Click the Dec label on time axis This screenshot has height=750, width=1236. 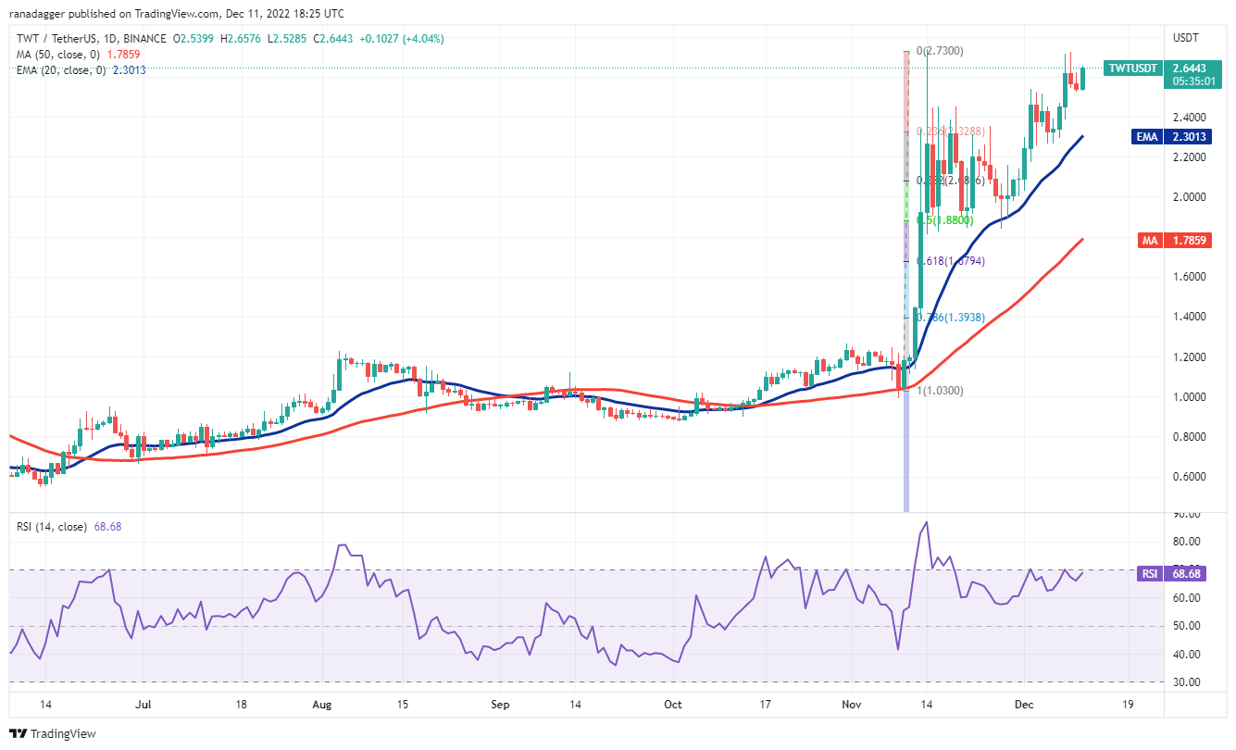click(1026, 705)
